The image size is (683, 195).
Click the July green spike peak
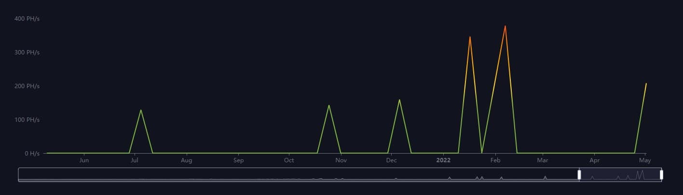point(141,110)
